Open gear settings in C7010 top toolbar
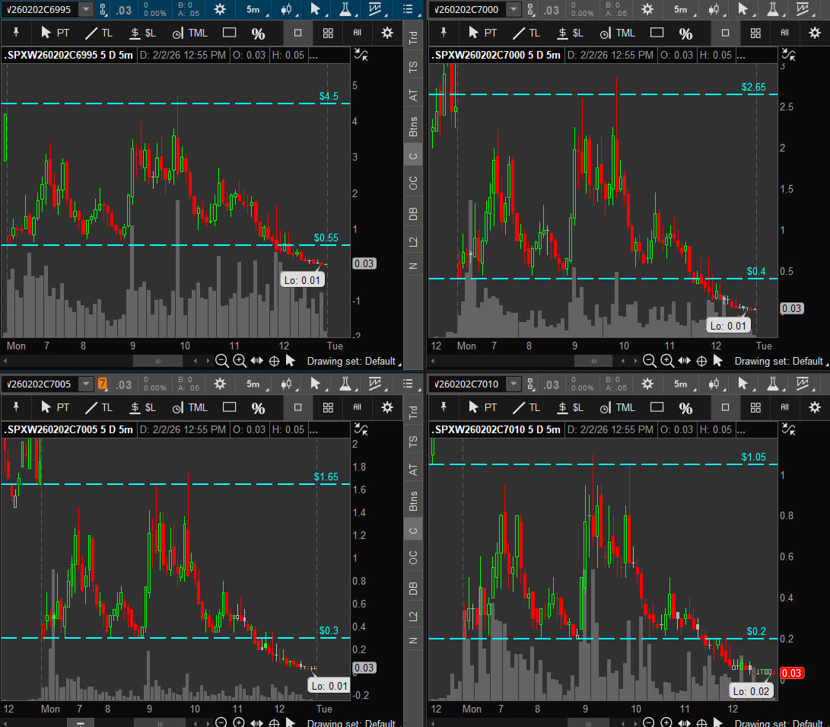 (647, 384)
